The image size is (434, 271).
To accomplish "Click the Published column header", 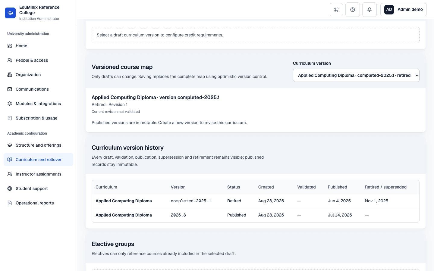I will point(337,187).
